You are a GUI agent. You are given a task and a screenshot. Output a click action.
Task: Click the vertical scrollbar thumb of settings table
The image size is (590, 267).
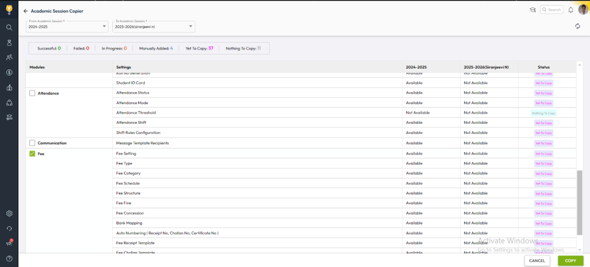[x=580, y=201]
